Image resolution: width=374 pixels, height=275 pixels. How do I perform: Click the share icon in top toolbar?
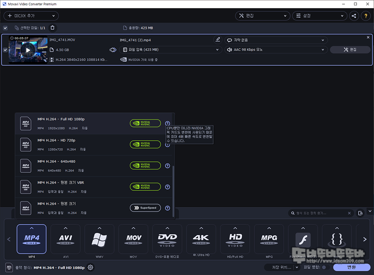click(354, 16)
